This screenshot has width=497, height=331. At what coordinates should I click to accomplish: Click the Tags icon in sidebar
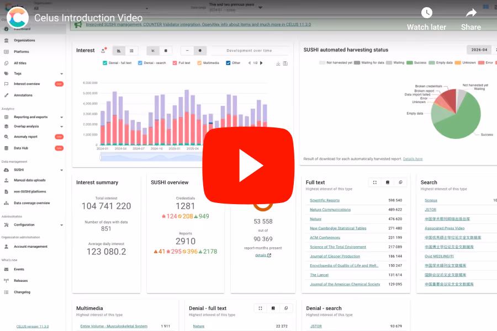coord(6,73)
